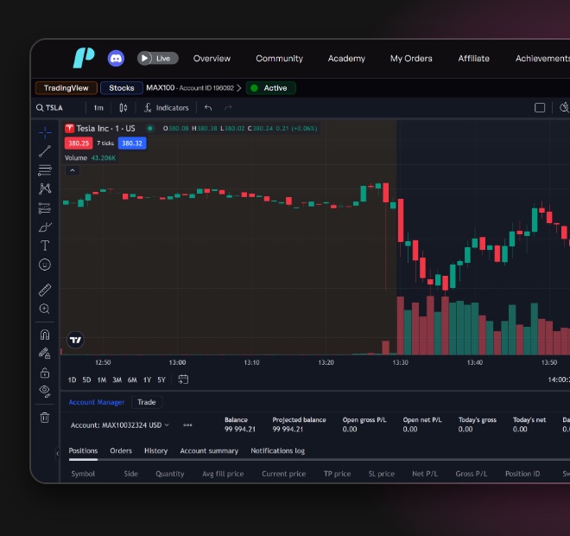
Task: Select the trend line tool
Action: (x=45, y=151)
